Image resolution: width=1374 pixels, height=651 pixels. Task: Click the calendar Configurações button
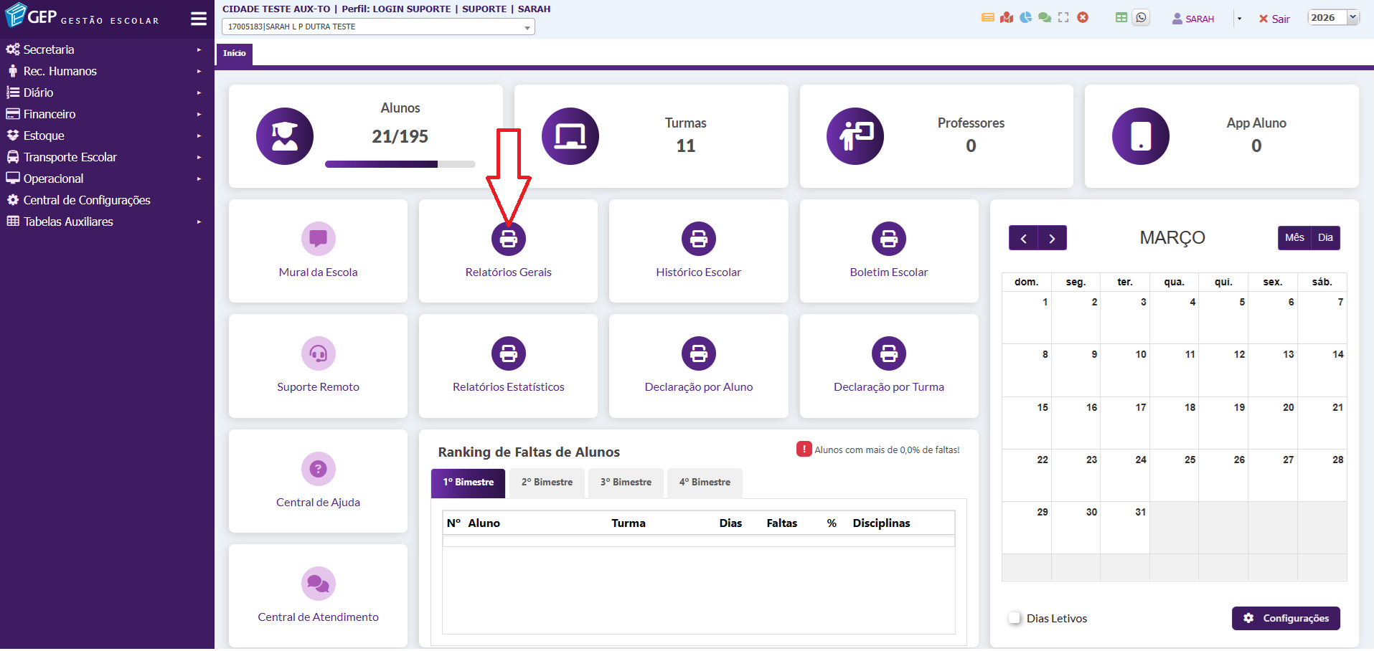click(x=1286, y=618)
